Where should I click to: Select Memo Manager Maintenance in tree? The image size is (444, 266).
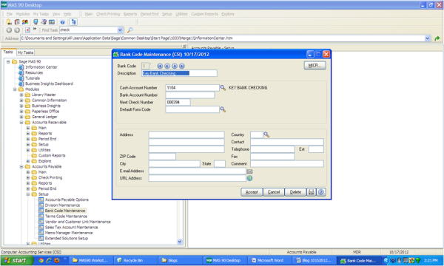pyautogui.click(x=69, y=233)
